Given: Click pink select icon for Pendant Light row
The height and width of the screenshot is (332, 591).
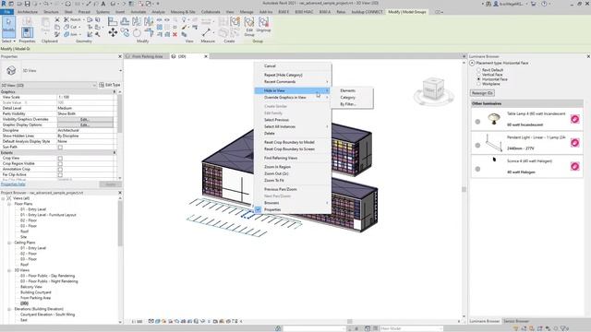Looking at the screenshot, I should 574,143.
